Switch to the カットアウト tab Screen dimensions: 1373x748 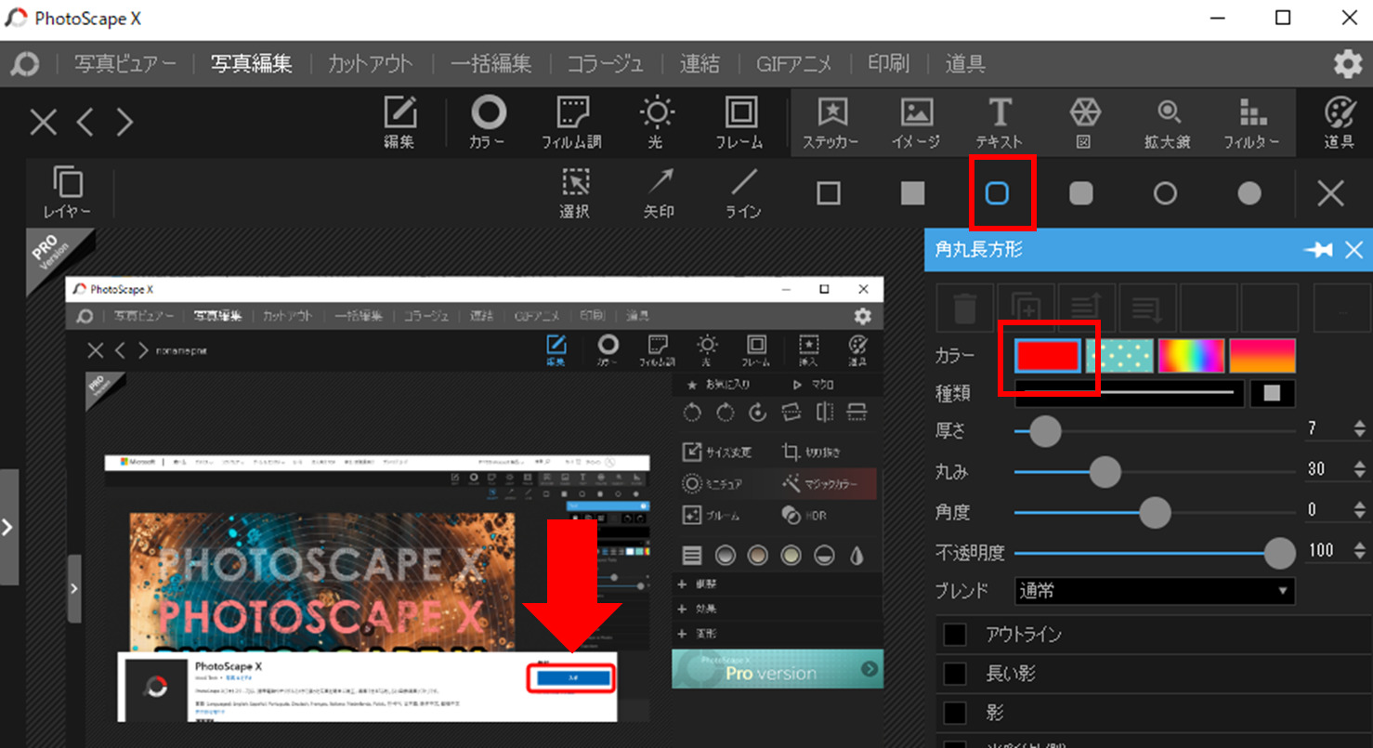click(x=370, y=64)
